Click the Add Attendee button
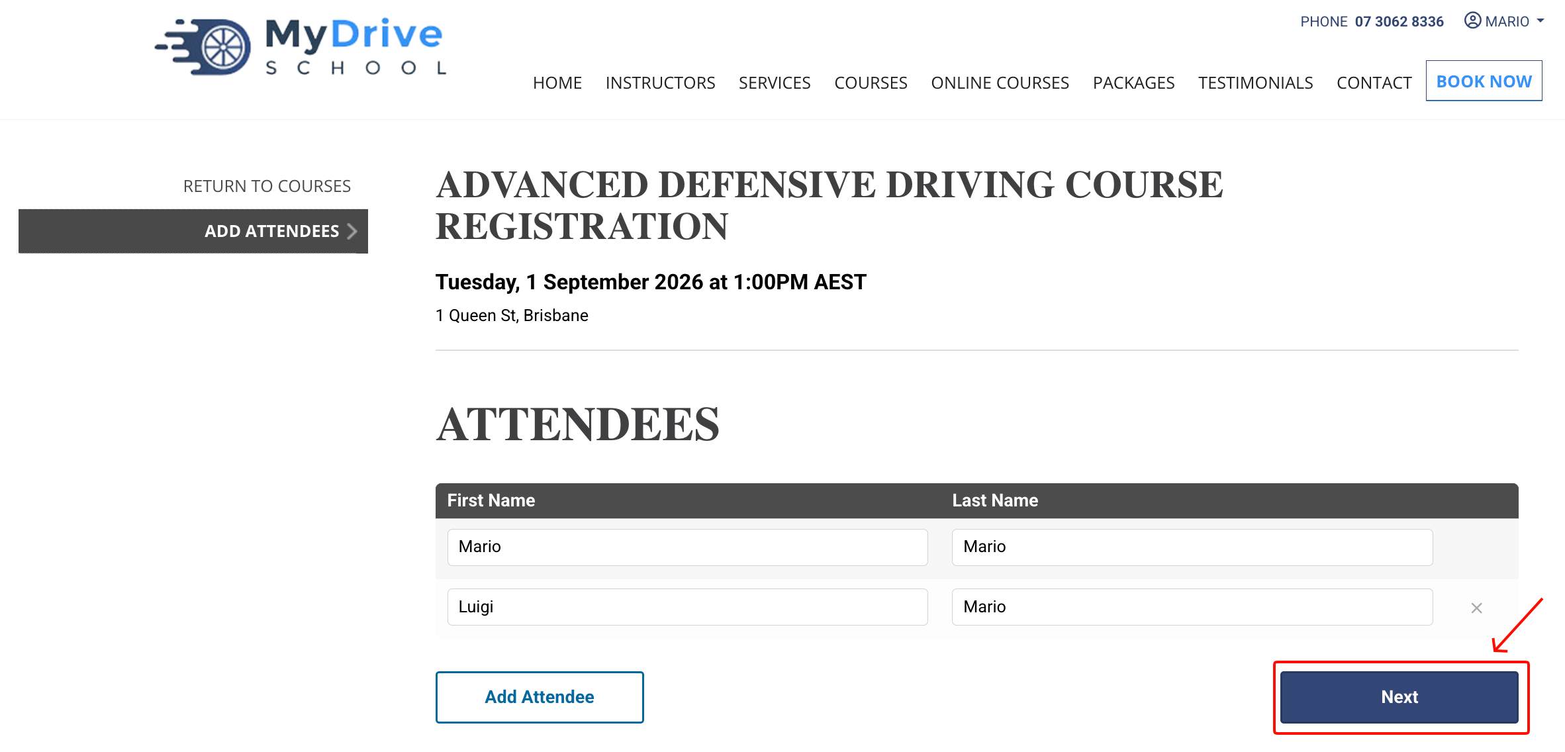Image resolution: width=1565 pixels, height=752 pixels. click(x=540, y=697)
